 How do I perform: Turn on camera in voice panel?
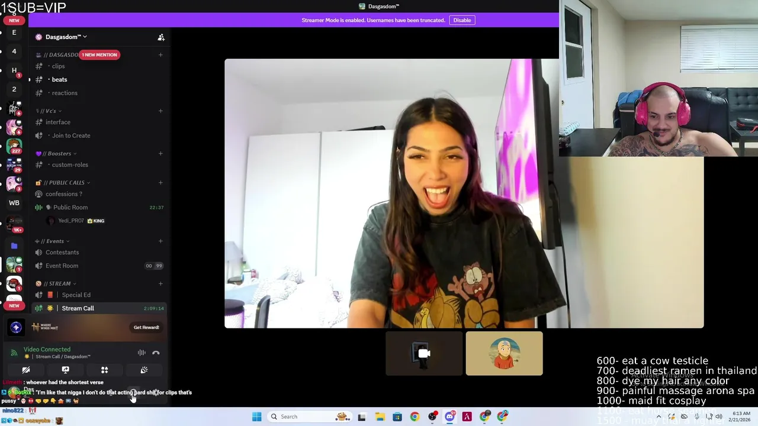click(26, 370)
